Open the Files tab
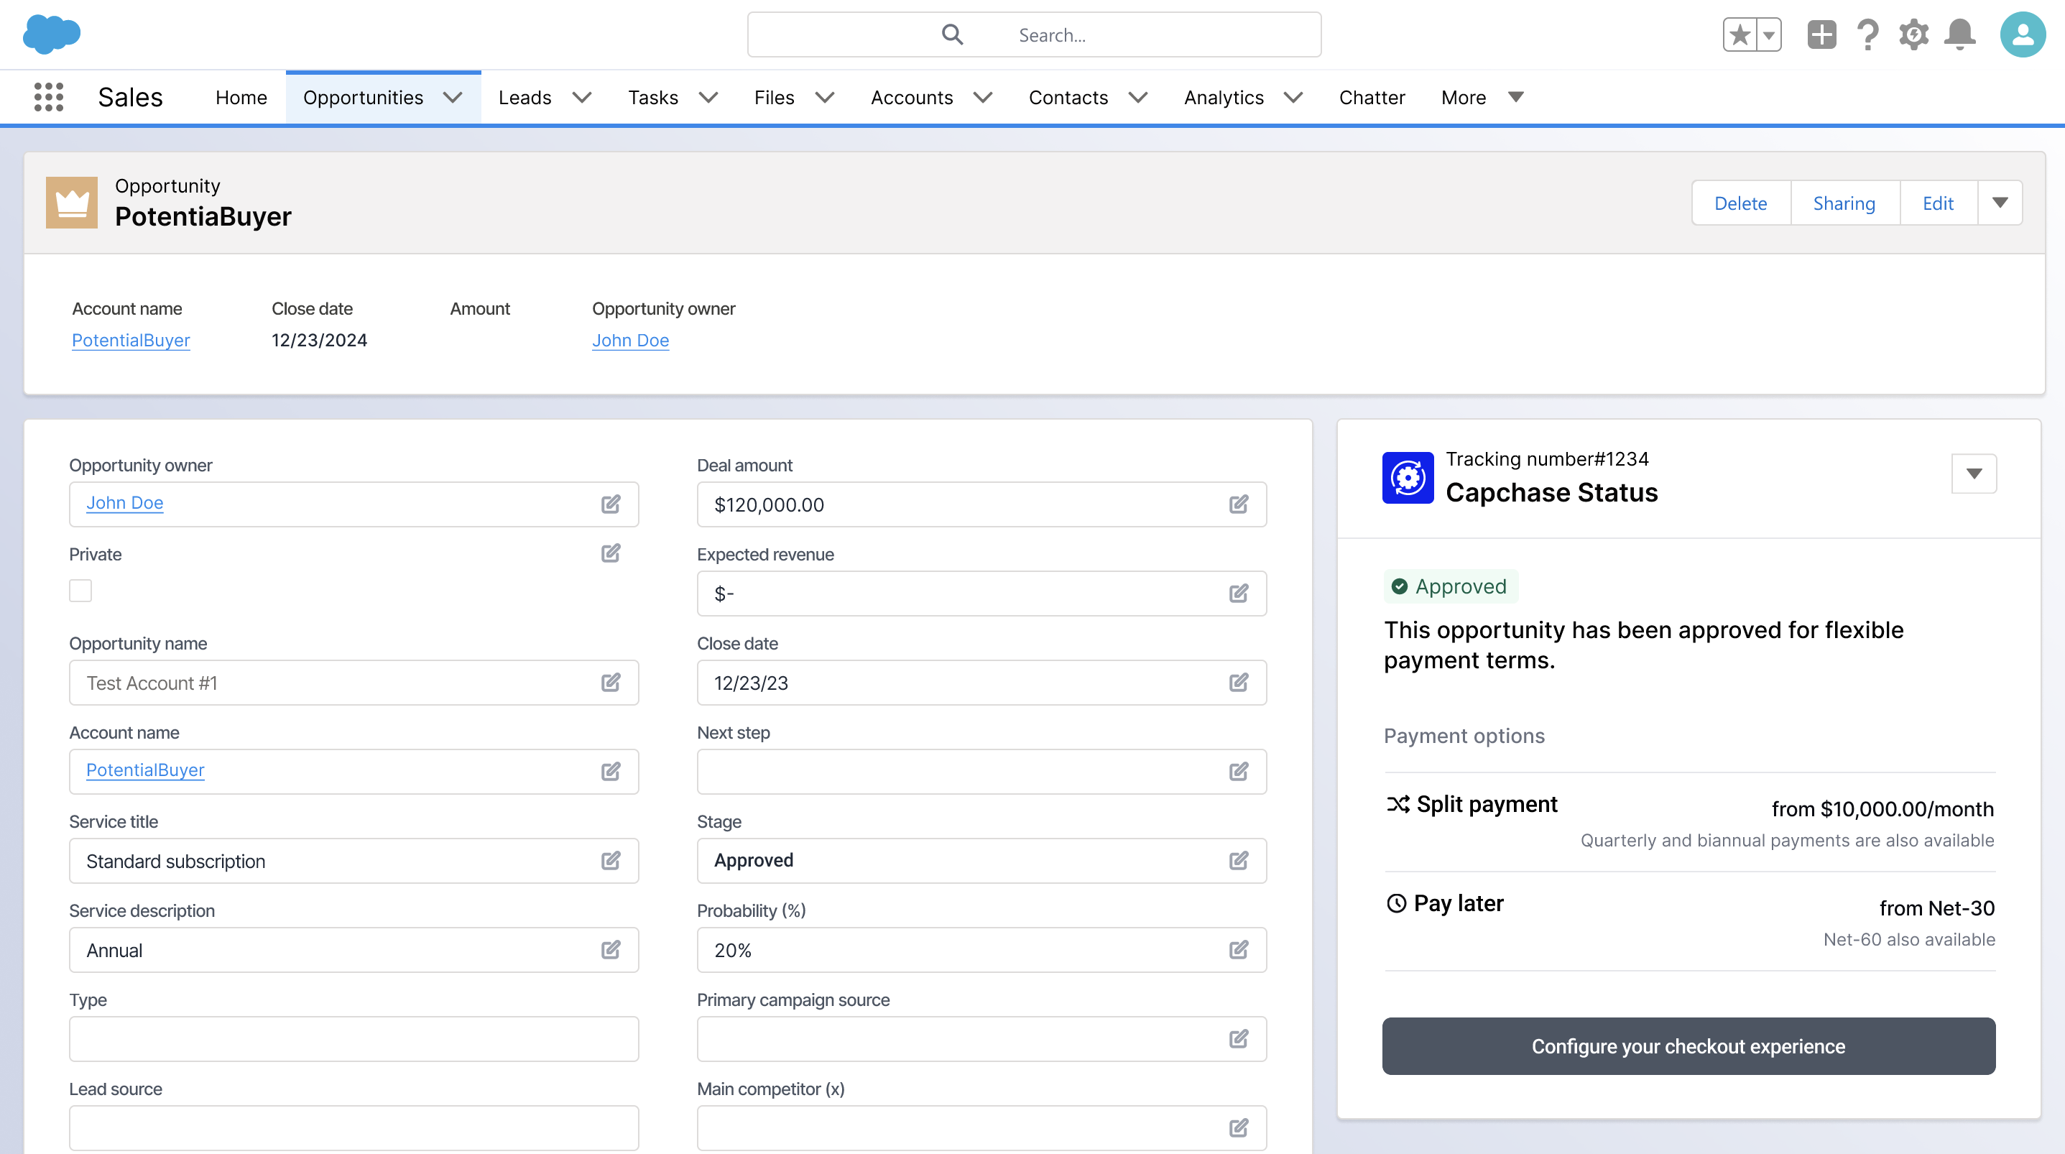 tap(774, 97)
